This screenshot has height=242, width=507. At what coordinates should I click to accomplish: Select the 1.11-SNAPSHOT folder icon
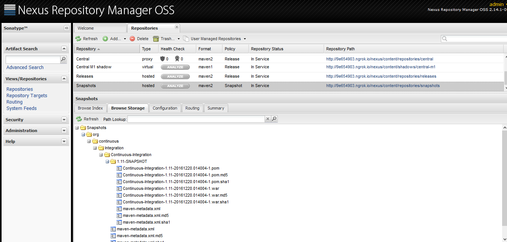113,162
